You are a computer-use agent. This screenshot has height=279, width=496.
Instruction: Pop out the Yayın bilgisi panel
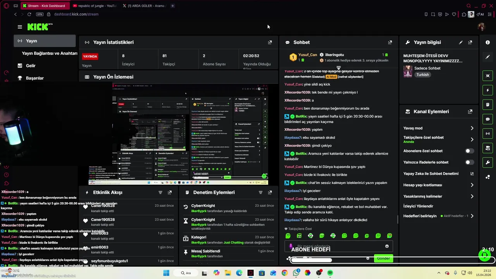tap(470, 42)
